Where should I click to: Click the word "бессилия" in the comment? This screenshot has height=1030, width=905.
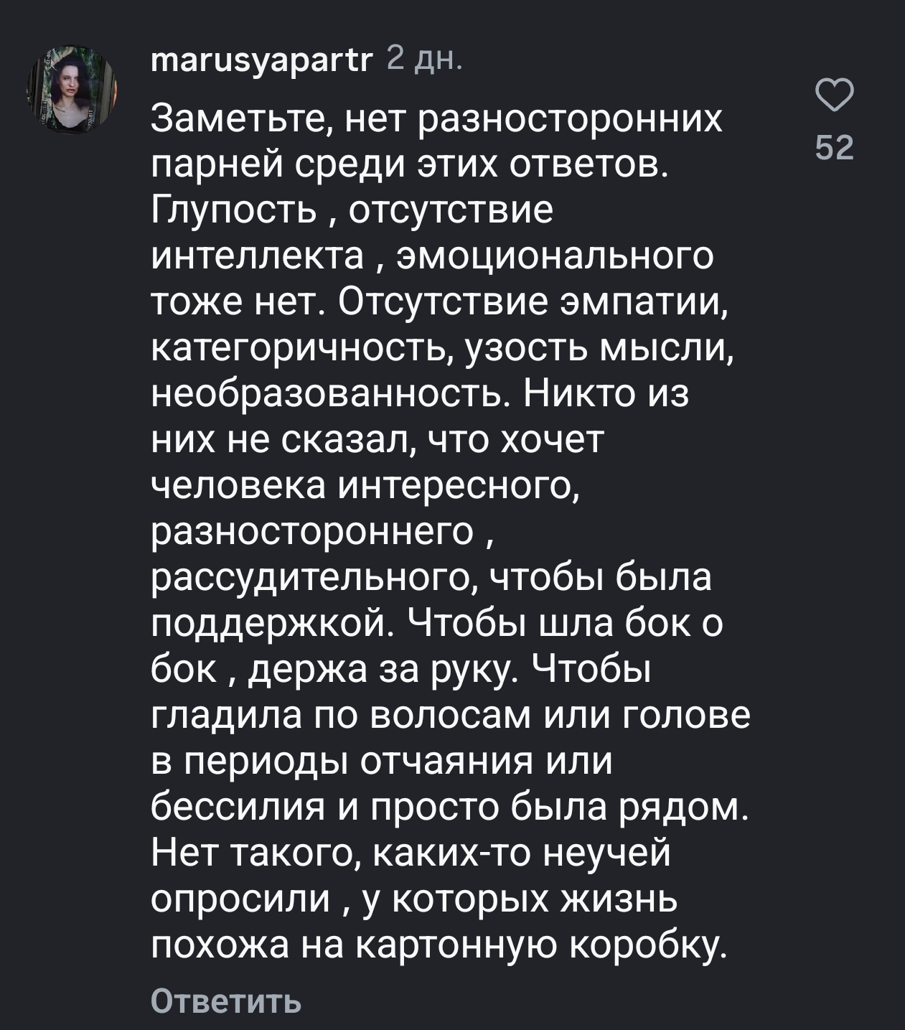[x=238, y=809]
